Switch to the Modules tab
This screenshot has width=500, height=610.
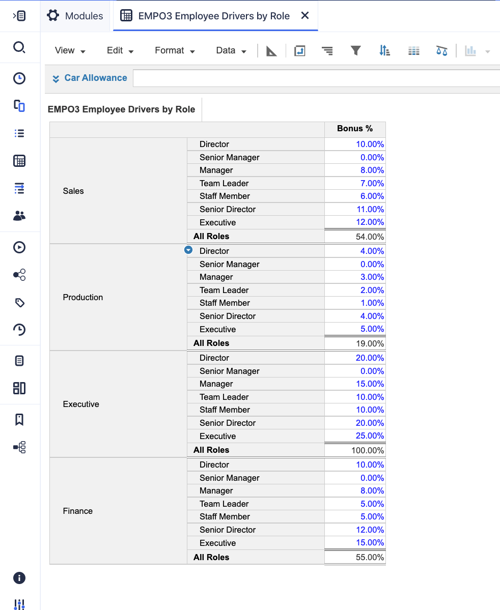click(75, 15)
